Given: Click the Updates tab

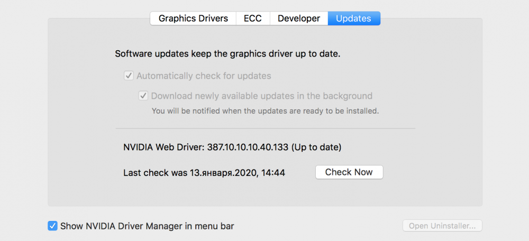Looking at the screenshot, I should 354,18.
